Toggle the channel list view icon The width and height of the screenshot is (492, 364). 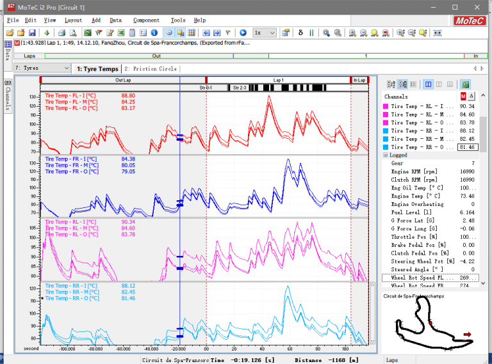[x=414, y=84]
